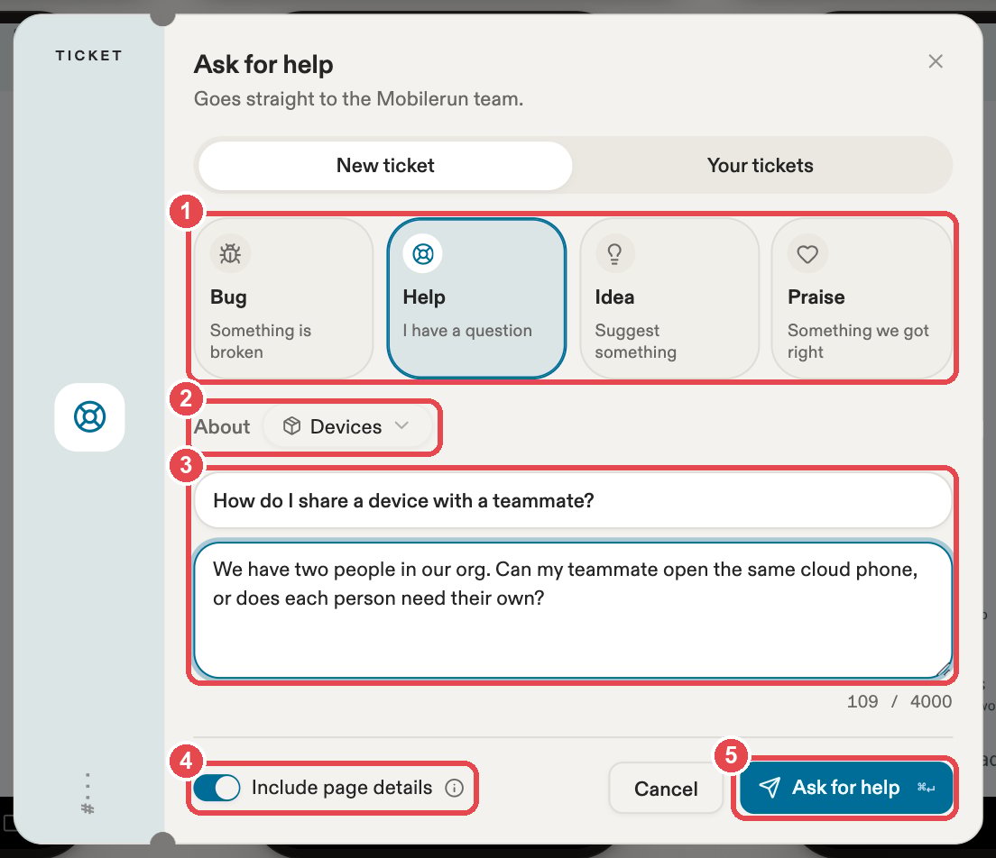Image resolution: width=996 pixels, height=858 pixels.
Task: Toggle the Include page details switch
Action: pyautogui.click(x=217, y=788)
